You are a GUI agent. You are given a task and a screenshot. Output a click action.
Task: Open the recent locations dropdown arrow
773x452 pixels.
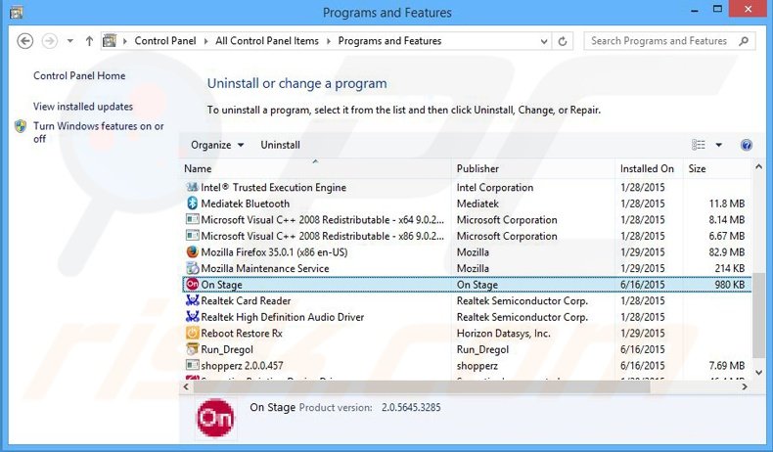tap(70, 41)
